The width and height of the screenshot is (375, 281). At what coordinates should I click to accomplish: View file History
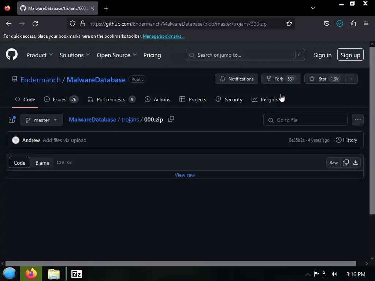pyautogui.click(x=346, y=140)
